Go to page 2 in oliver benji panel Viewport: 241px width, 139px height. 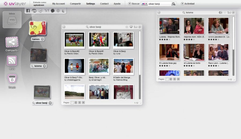click(x=76, y=102)
